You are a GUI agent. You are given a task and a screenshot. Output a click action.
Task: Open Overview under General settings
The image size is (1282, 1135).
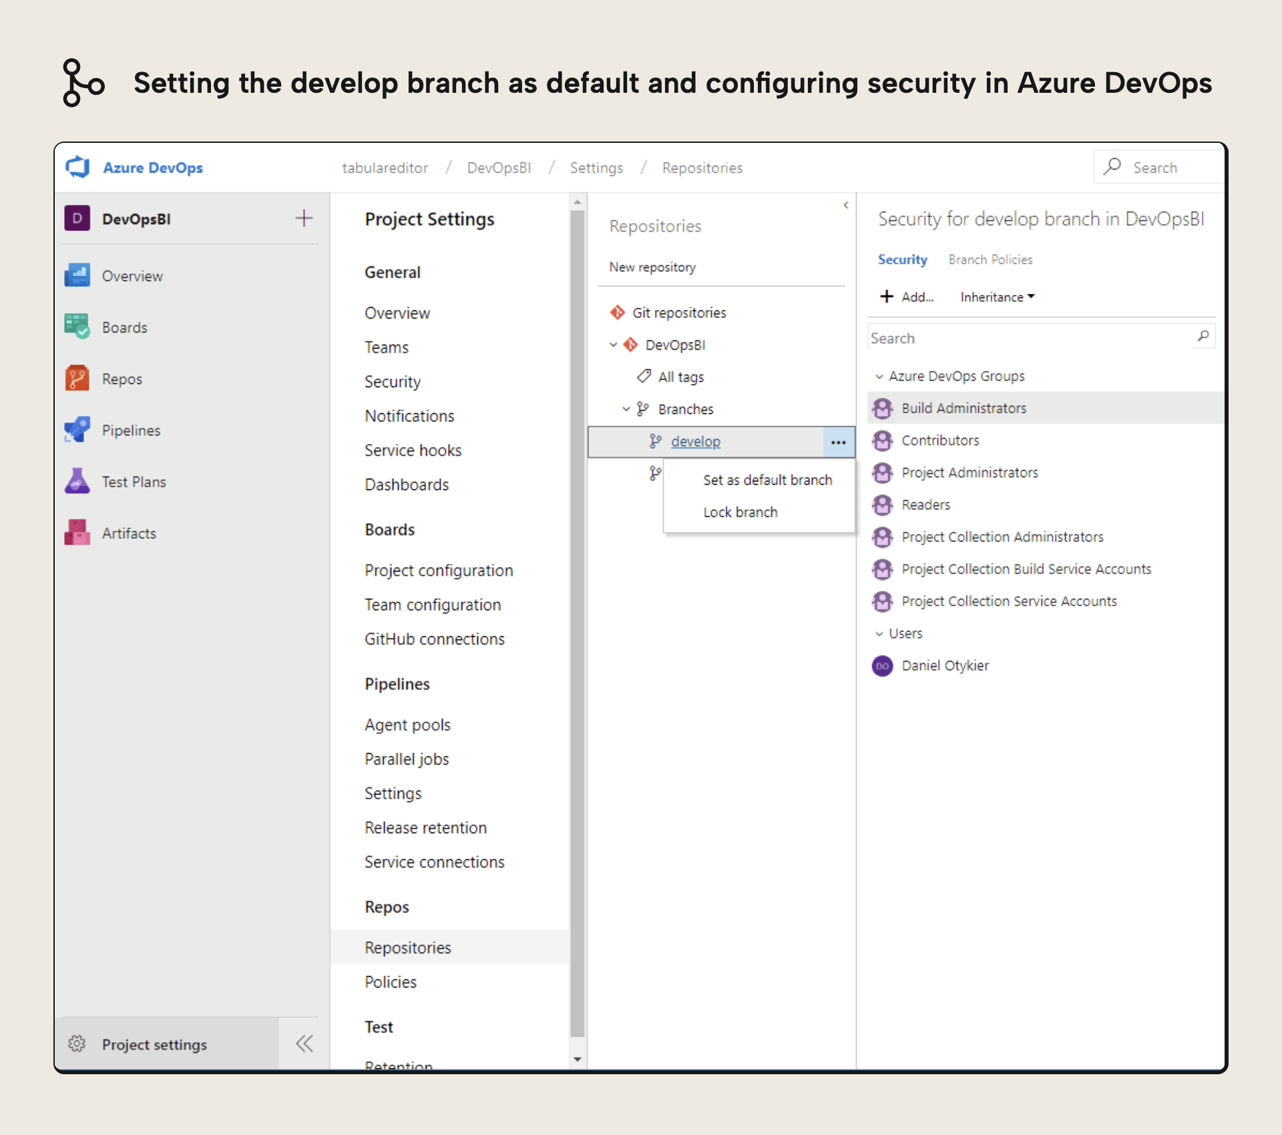coord(397,312)
